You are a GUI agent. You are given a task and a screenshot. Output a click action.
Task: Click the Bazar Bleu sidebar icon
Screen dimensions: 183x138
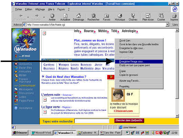(16, 67)
